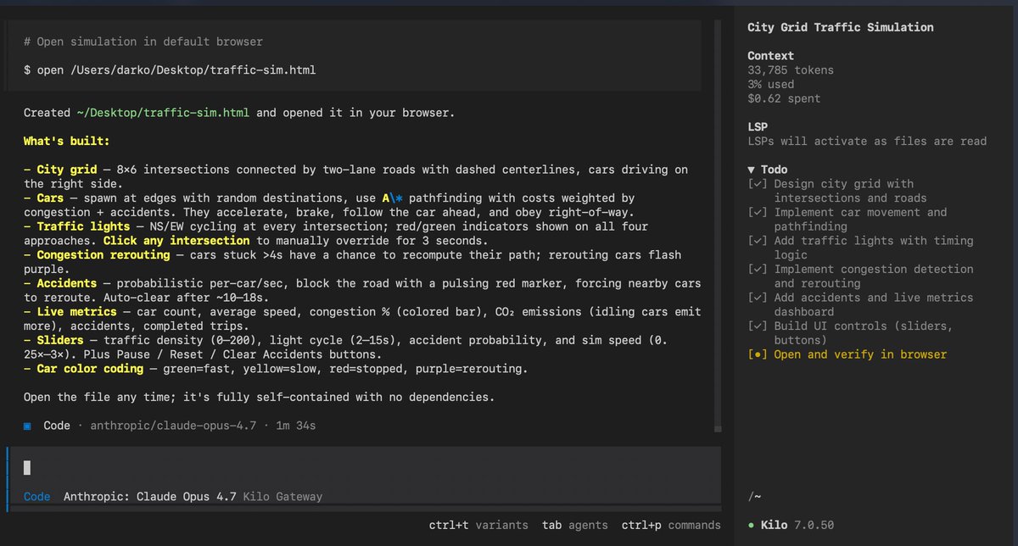Select the Anthropic: Claude Opus 4.7 model label
This screenshot has height=546, width=1018.
point(150,496)
